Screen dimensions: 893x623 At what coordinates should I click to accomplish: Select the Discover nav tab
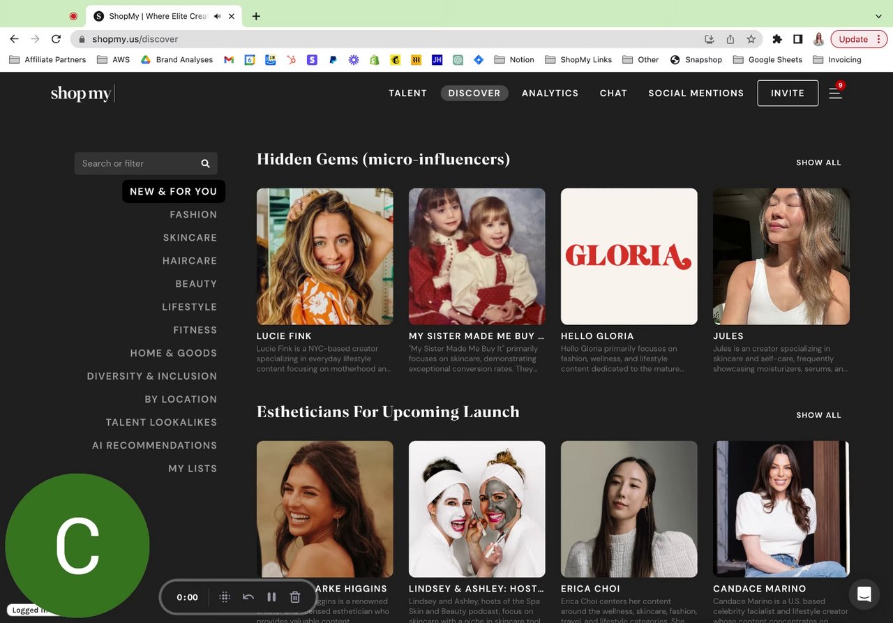[x=474, y=93]
